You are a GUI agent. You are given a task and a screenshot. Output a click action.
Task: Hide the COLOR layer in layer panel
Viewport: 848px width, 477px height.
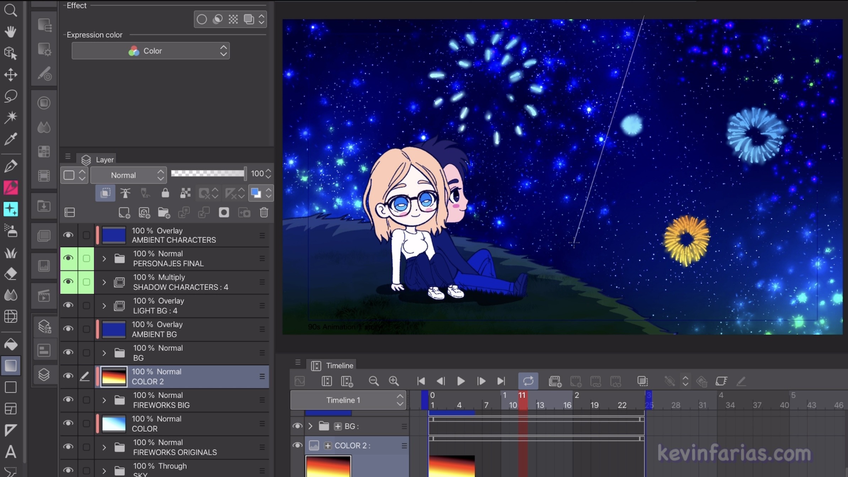coord(68,423)
